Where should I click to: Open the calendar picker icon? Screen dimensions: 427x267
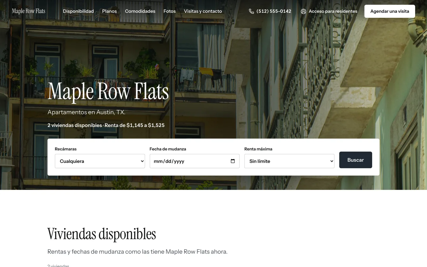click(233, 161)
